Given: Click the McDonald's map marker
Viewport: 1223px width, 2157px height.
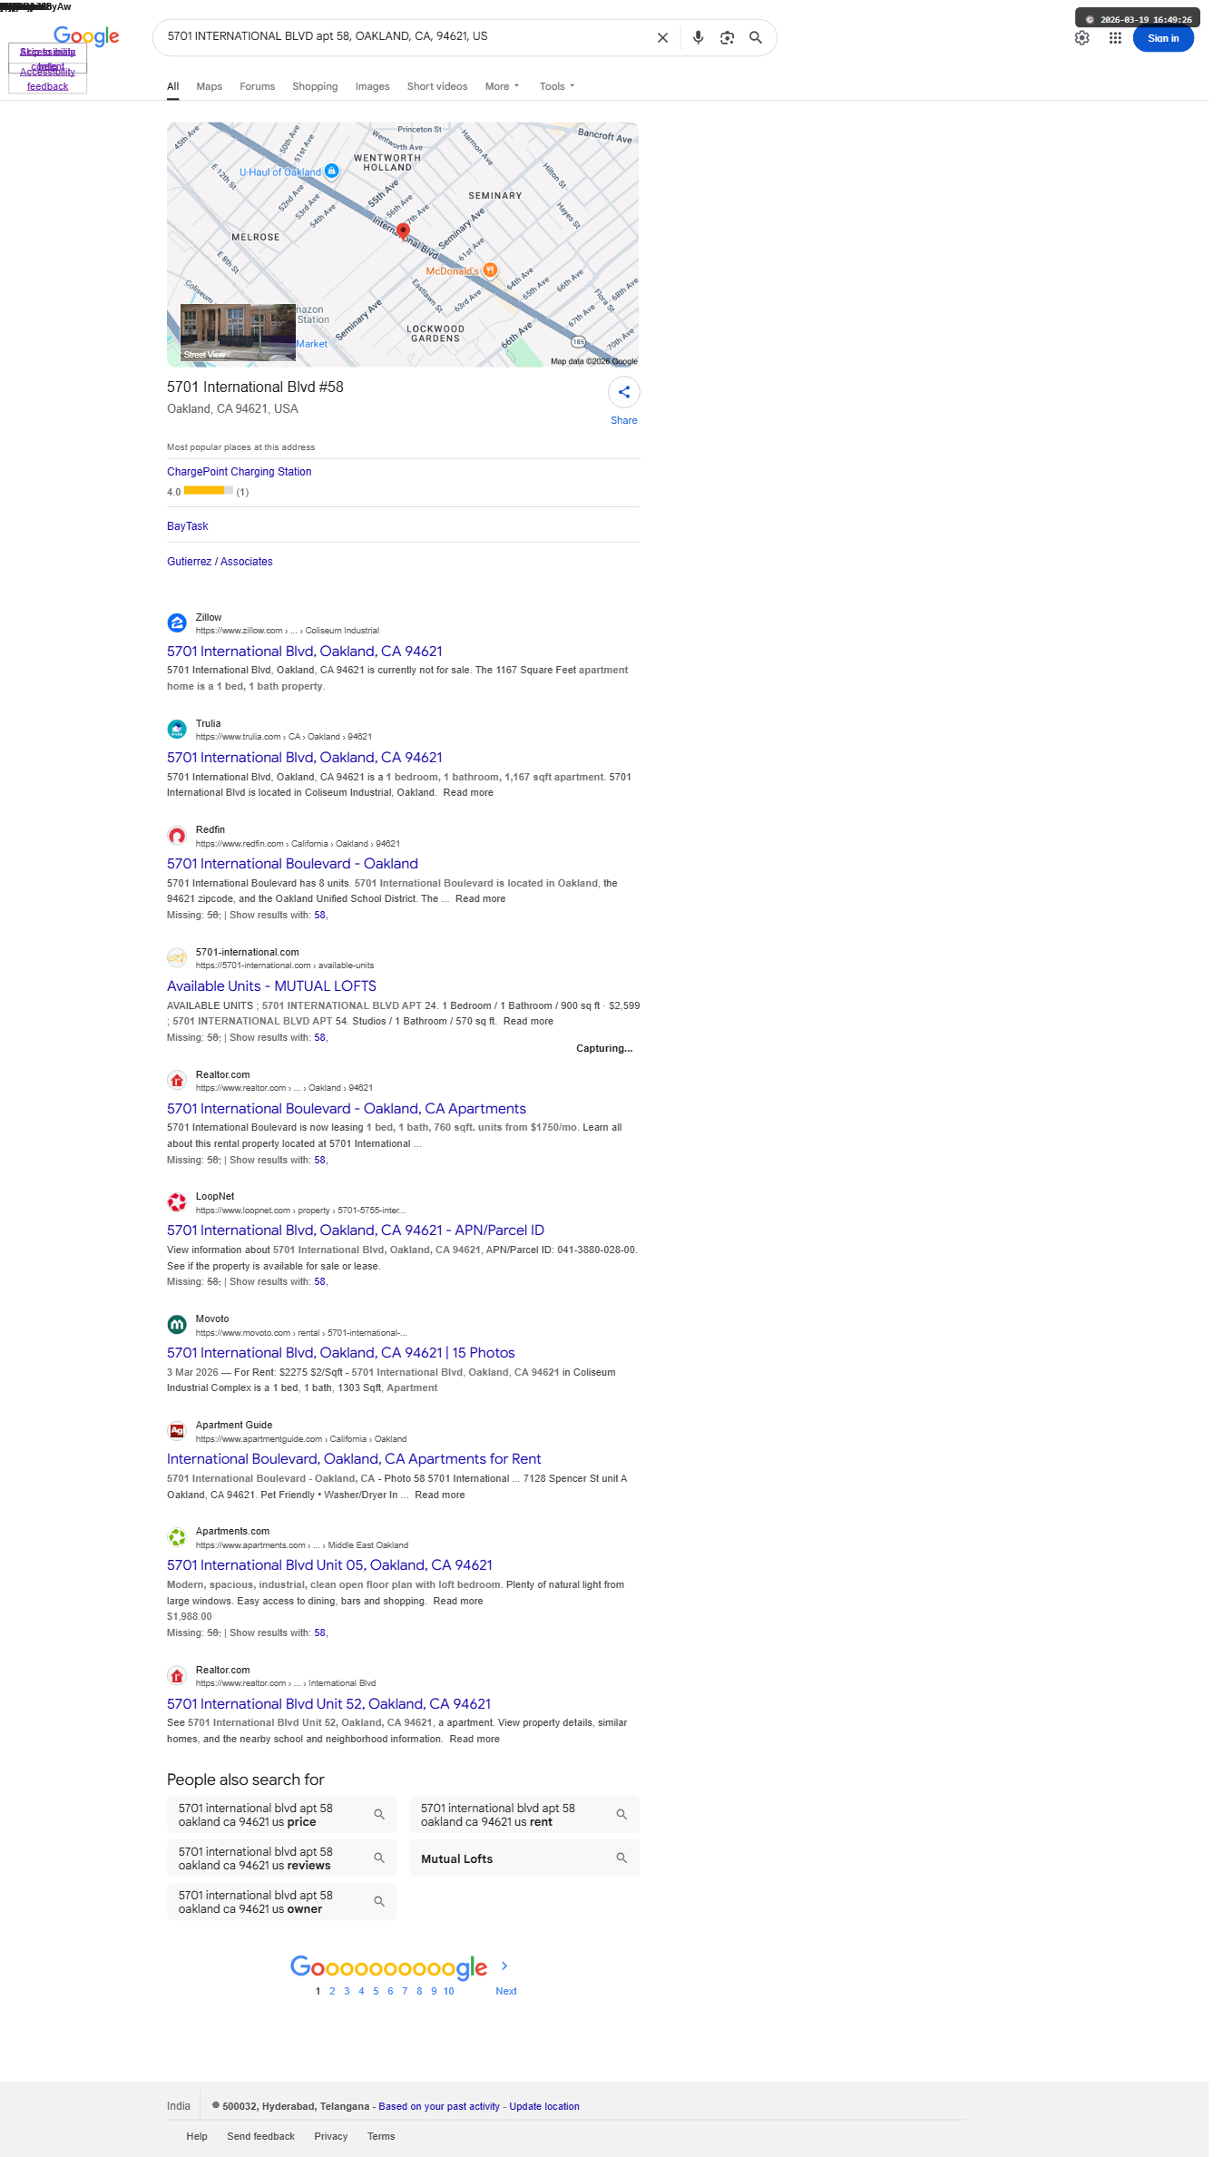Looking at the screenshot, I should click(490, 270).
